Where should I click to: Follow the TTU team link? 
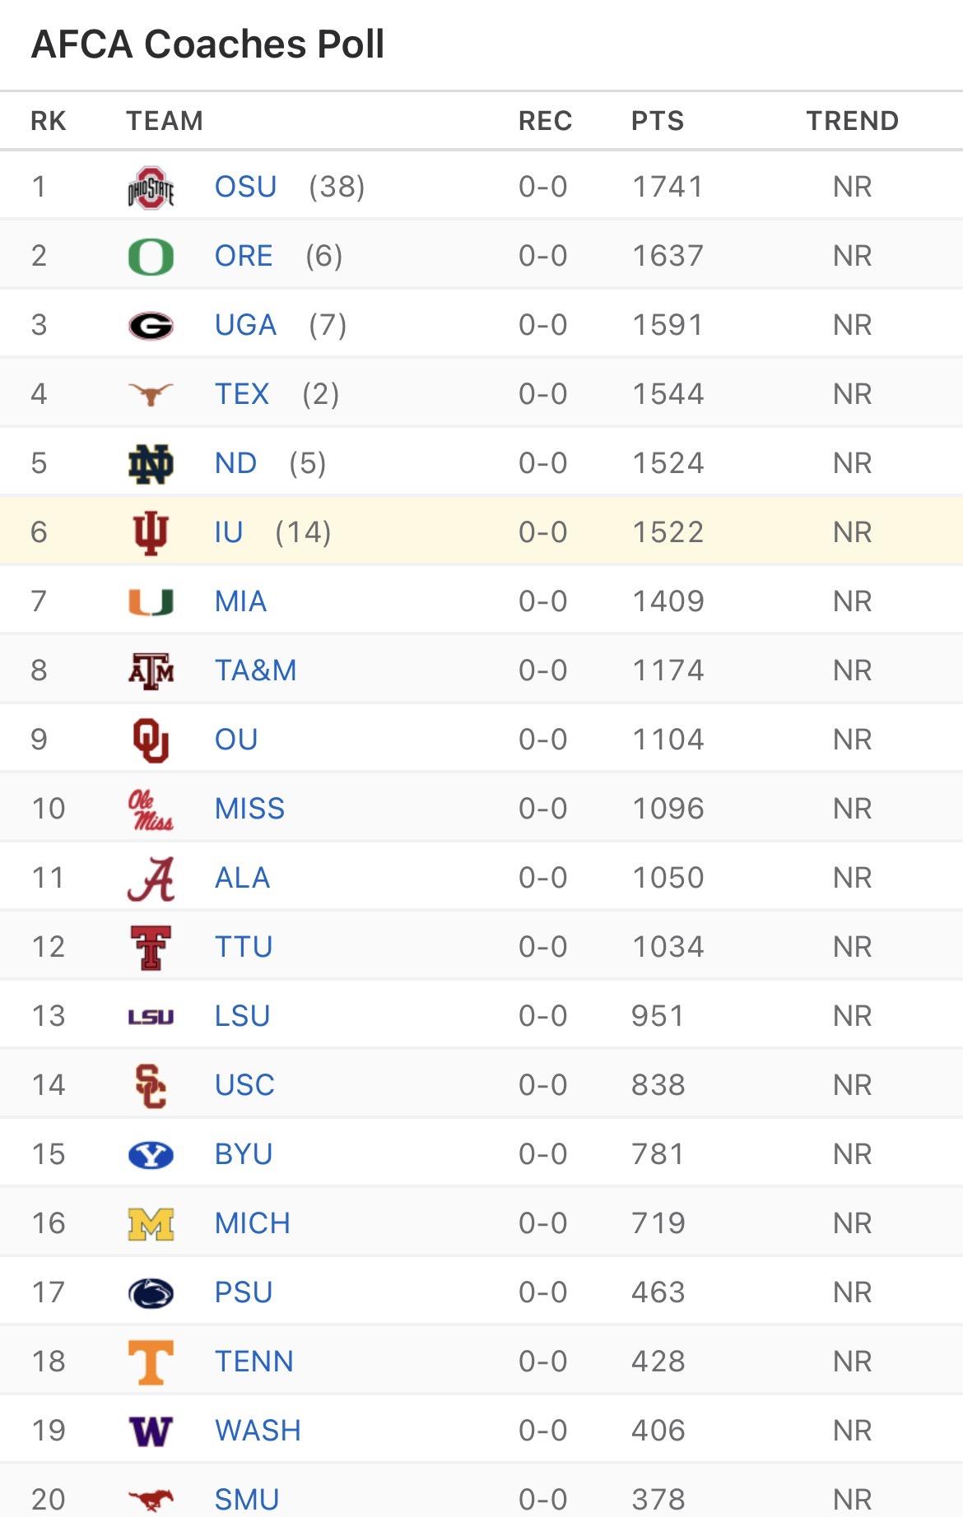click(243, 947)
